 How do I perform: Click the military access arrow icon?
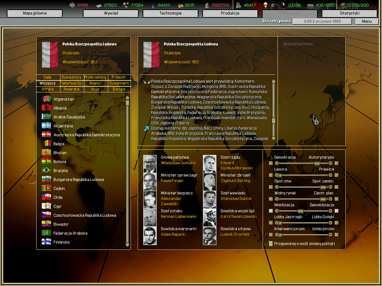click(x=146, y=128)
